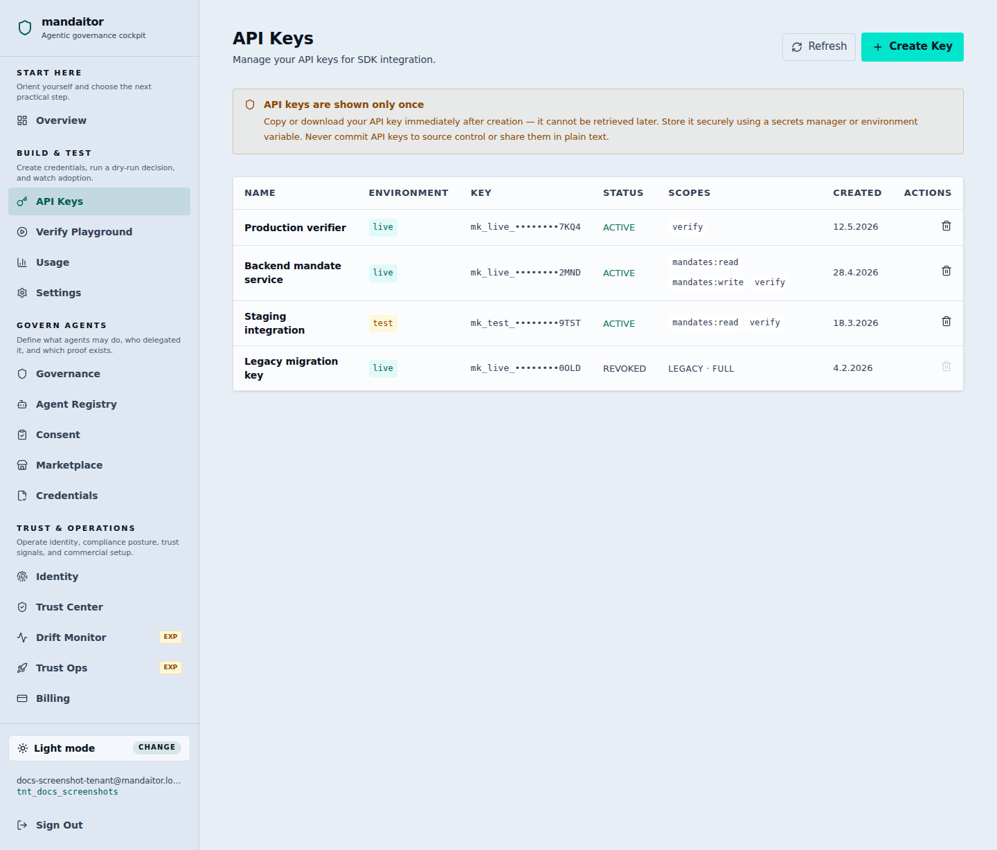Screen dimensions: 997x850
Task: Click the EXP badge on Trust Ops
Action: point(170,667)
